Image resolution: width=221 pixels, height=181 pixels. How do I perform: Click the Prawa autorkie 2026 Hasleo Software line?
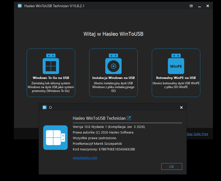coord(103,132)
